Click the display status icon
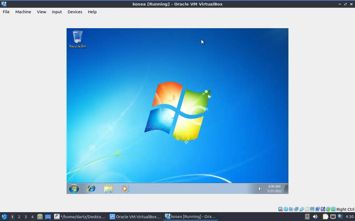 coord(312,209)
